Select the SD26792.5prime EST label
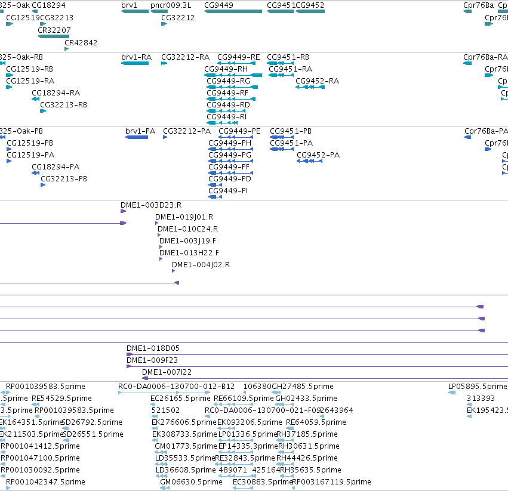 93,422
